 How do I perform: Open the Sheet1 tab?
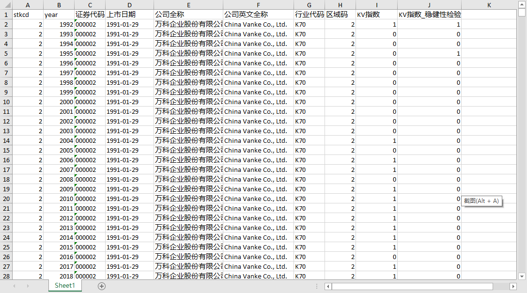[x=64, y=286]
